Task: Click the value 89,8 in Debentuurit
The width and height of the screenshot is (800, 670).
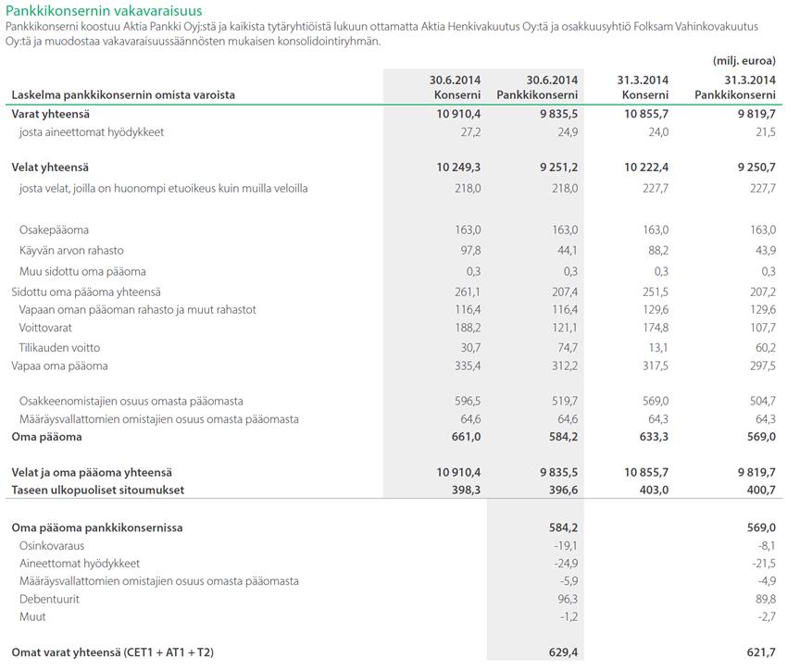Action: pyautogui.click(x=766, y=599)
